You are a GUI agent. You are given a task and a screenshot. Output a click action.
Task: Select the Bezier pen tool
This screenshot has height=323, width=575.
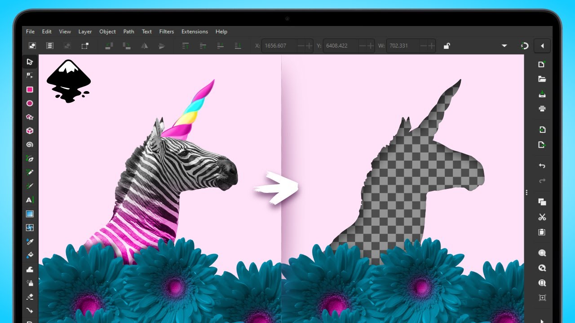coord(30,158)
